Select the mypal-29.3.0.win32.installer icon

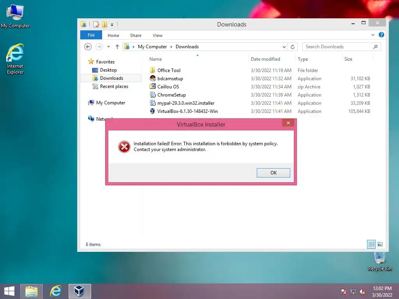coord(152,103)
